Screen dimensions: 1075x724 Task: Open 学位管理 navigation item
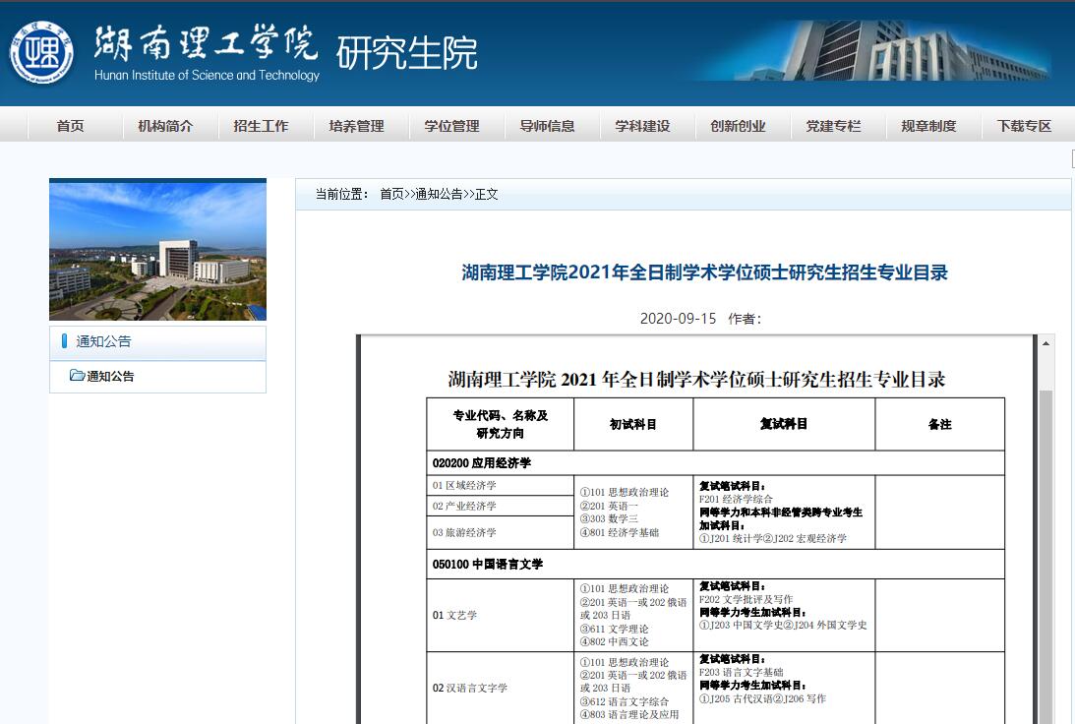pyautogui.click(x=451, y=126)
